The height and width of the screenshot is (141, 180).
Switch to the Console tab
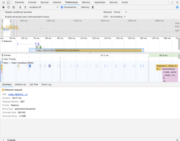pos(32,3)
